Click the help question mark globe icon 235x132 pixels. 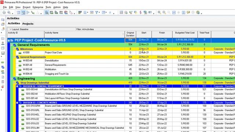click(198, 12)
